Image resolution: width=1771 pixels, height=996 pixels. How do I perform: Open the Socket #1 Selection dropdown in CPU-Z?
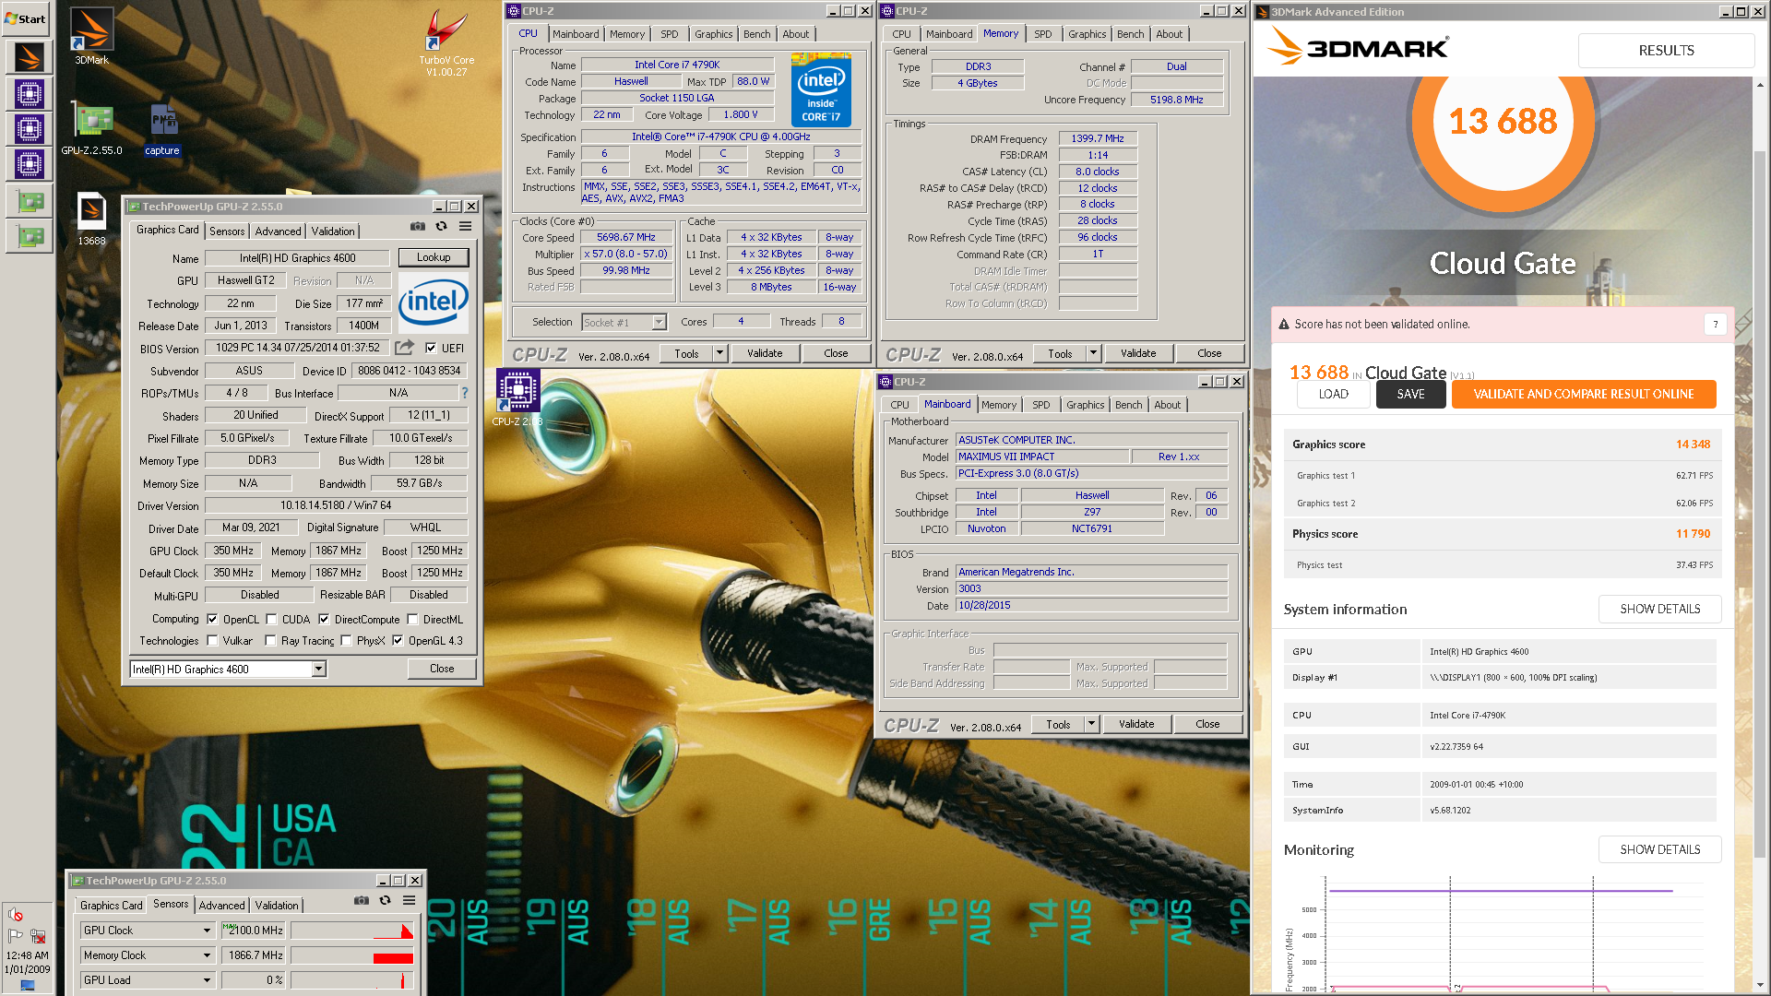(x=624, y=322)
